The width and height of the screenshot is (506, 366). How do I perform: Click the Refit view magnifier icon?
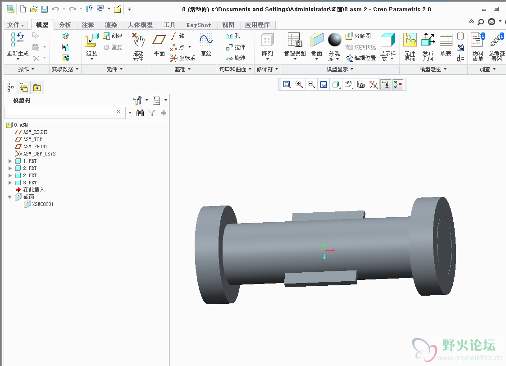point(287,84)
